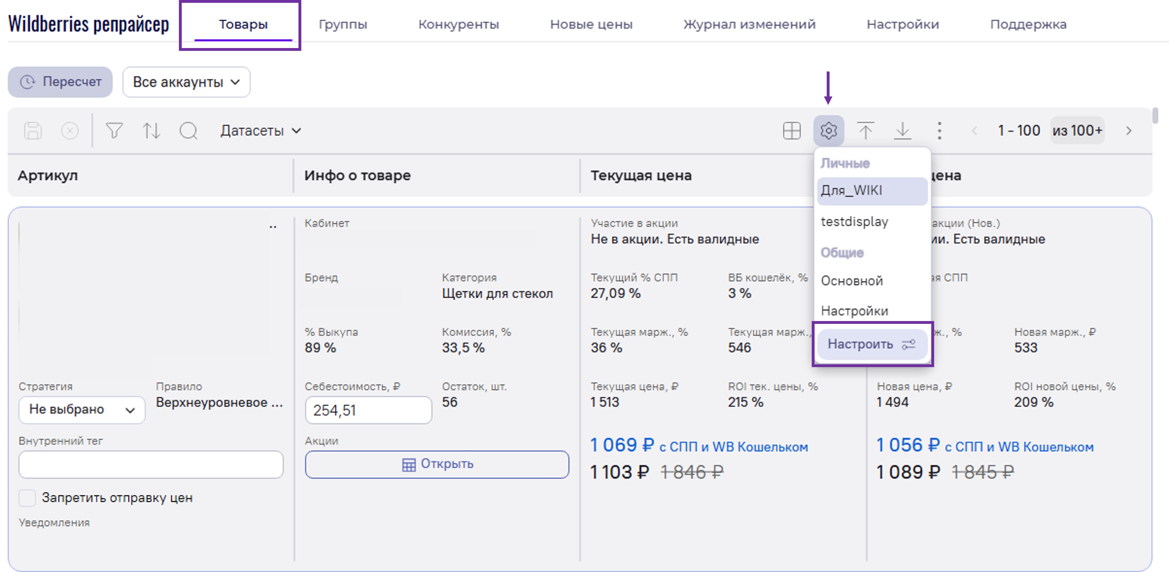Click the 'Себестоимость' input field

368,410
